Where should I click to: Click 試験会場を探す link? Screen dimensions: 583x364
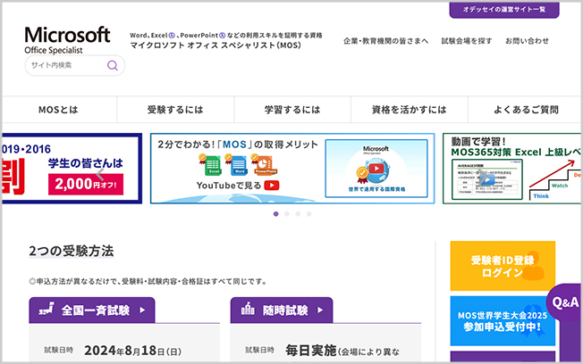click(x=467, y=41)
